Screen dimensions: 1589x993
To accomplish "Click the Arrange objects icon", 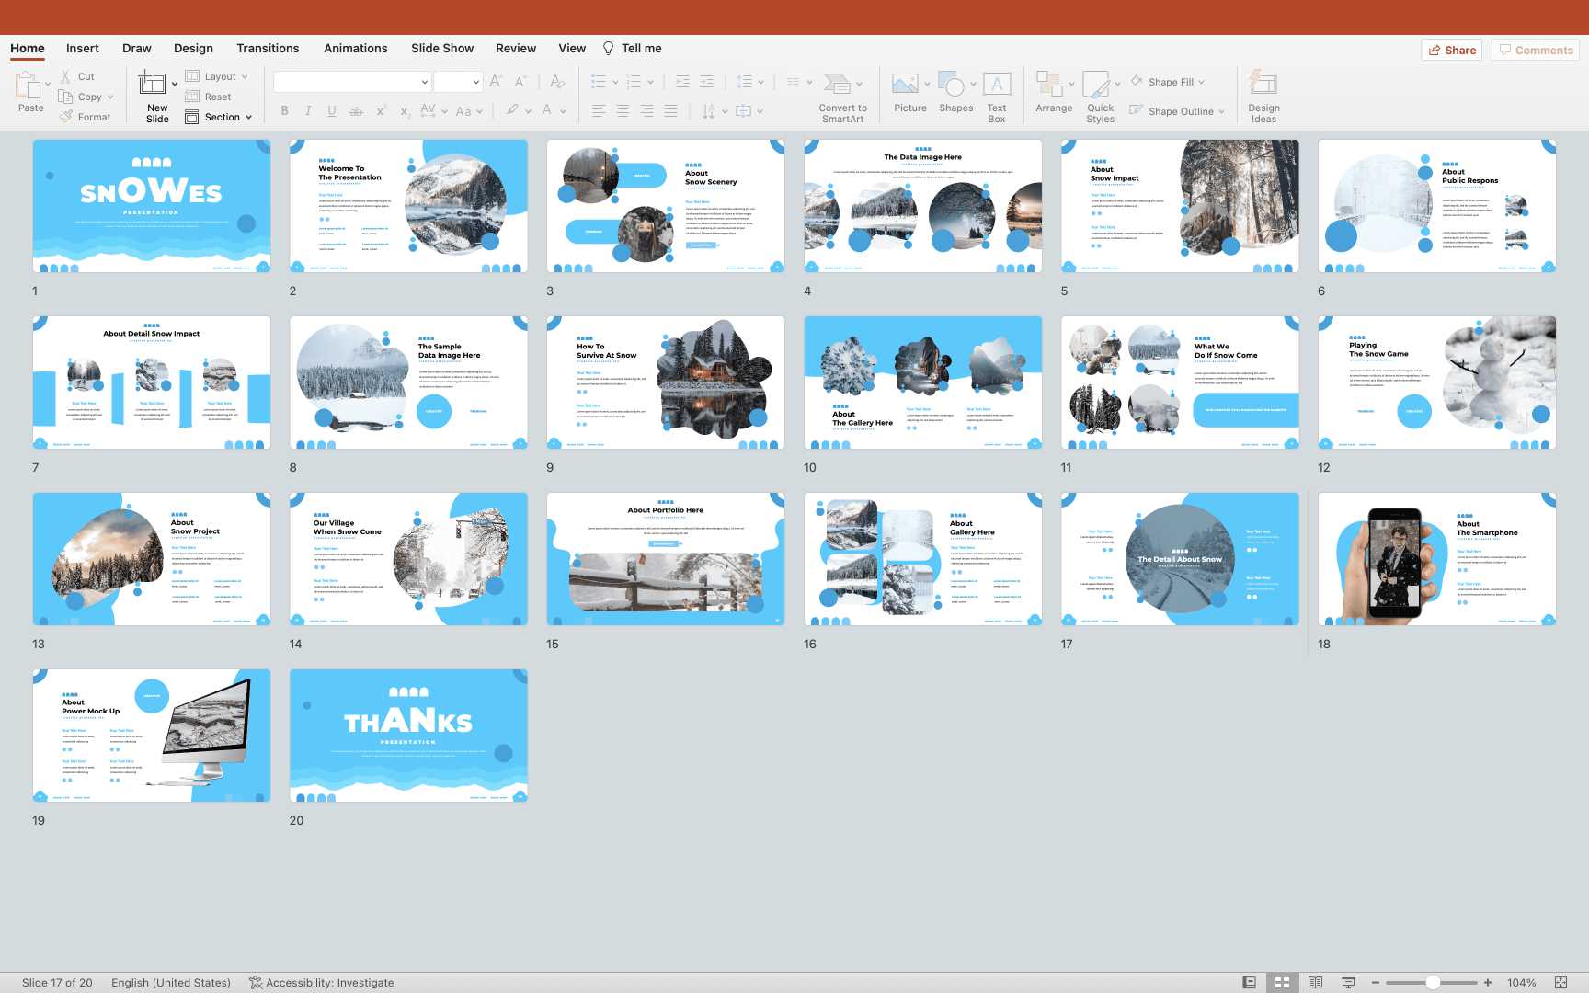I will [x=1049, y=85].
